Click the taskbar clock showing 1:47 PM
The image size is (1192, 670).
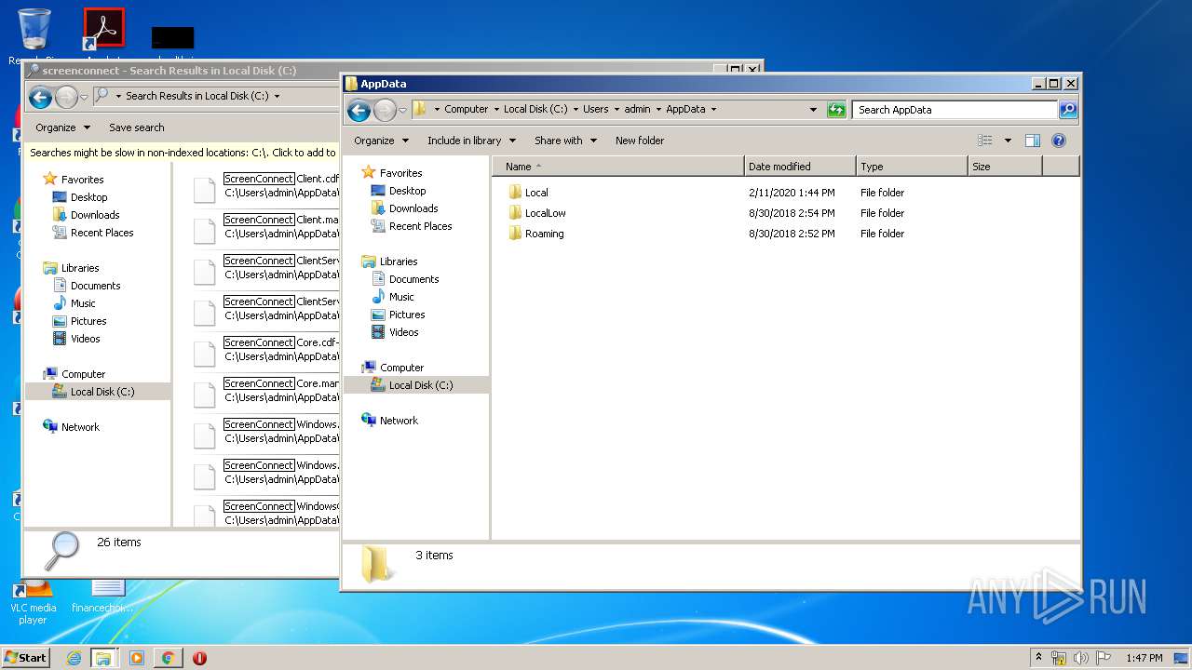click(1144, 658)
